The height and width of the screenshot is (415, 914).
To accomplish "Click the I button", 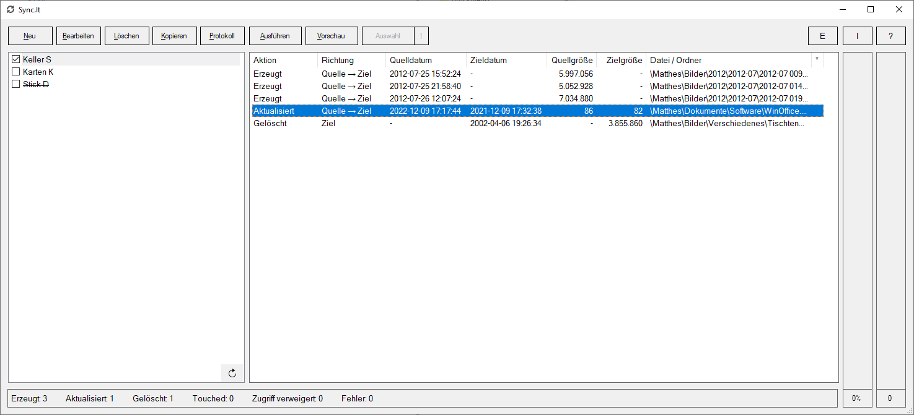I will coord(858,36).
